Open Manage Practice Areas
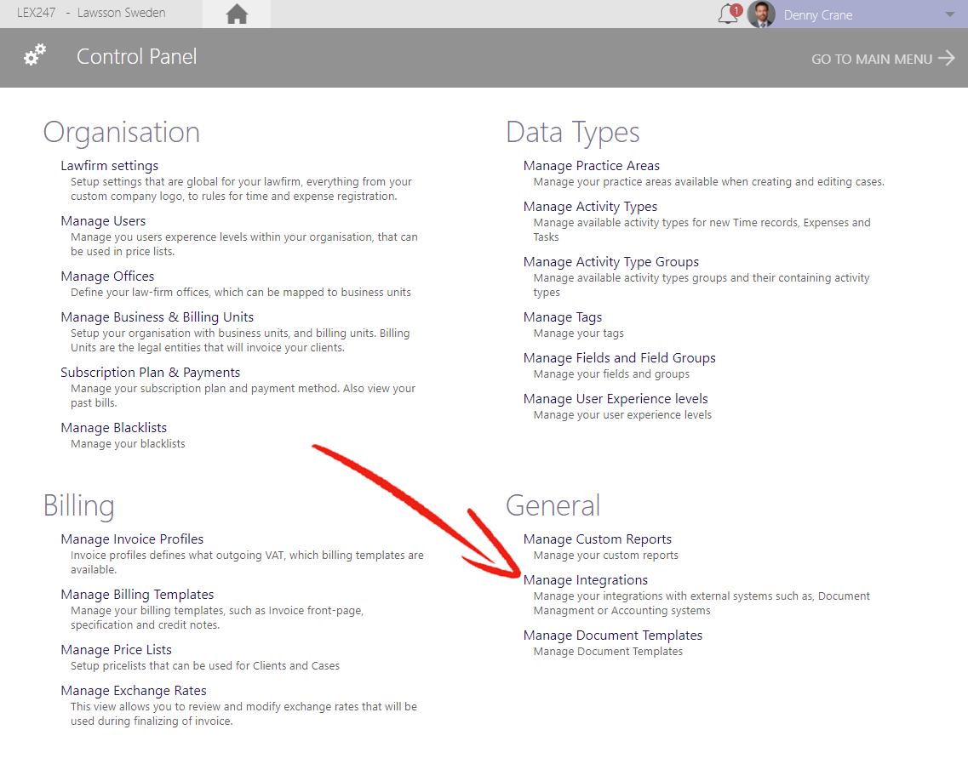968x781 pixels. [592, 165]
